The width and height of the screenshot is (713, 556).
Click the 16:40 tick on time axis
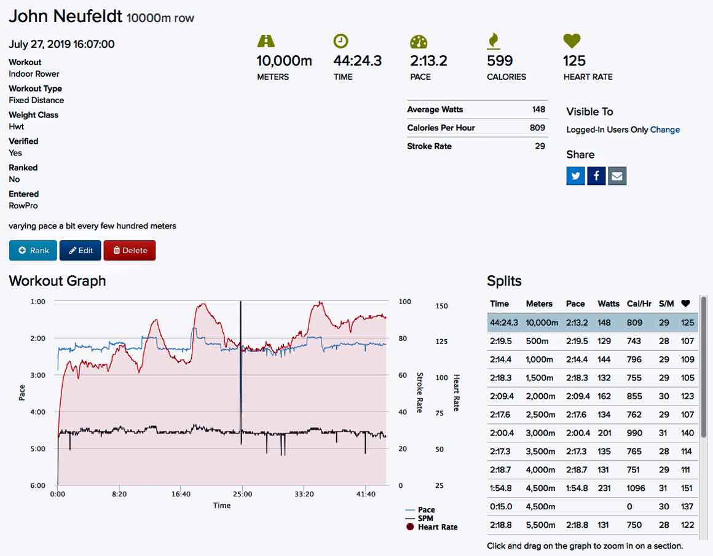(181, 494)
